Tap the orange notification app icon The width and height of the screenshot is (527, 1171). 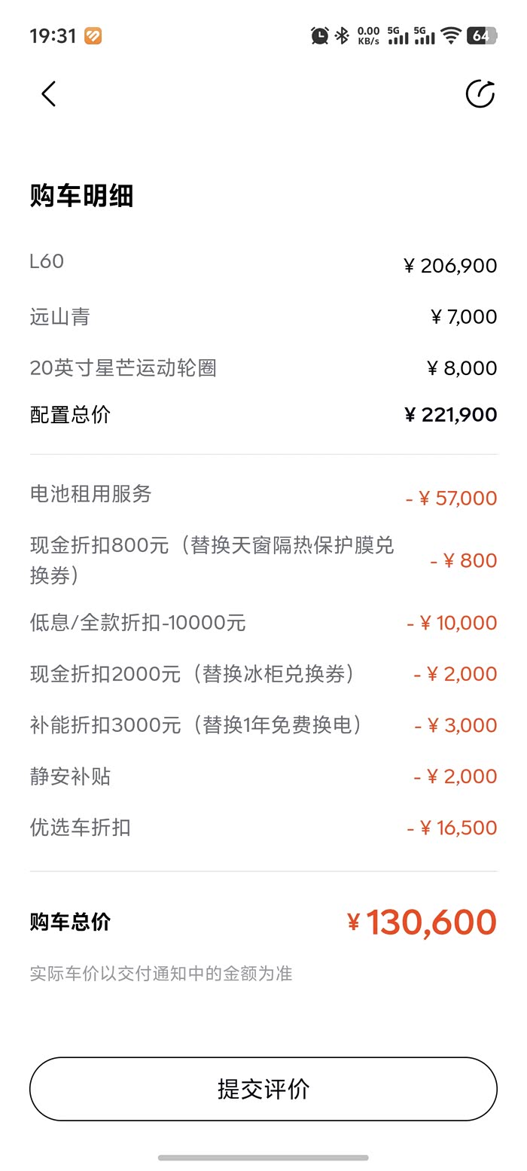[x=93, y=35]
